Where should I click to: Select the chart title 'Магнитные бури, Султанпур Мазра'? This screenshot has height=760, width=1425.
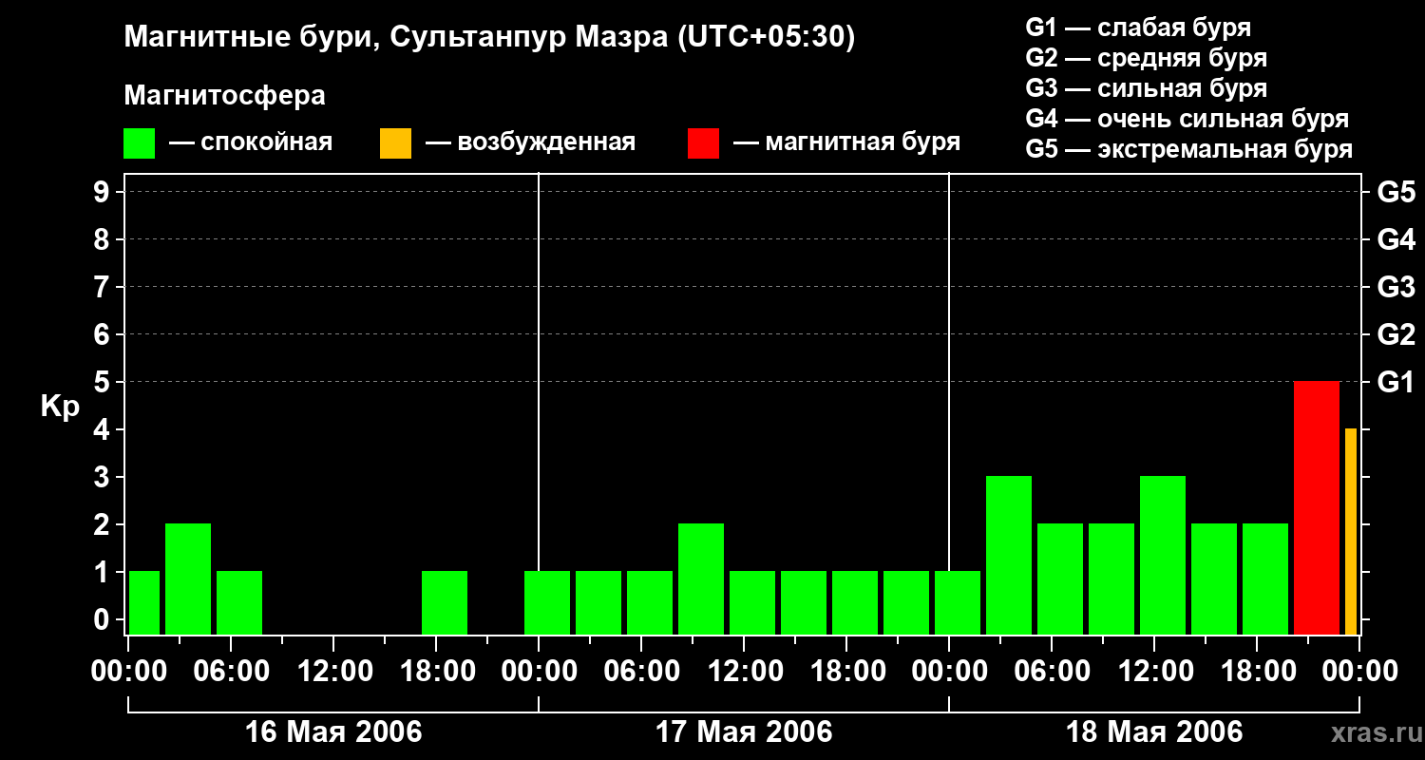394,38
